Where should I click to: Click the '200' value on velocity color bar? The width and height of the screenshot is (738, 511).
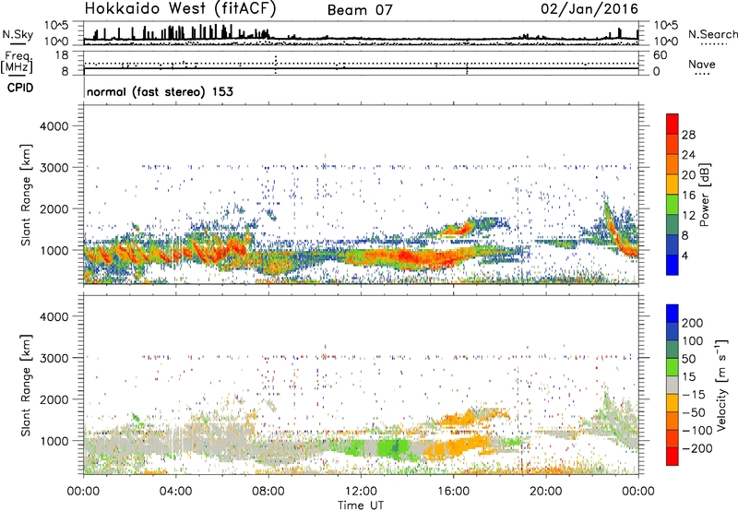pos(693,323)
